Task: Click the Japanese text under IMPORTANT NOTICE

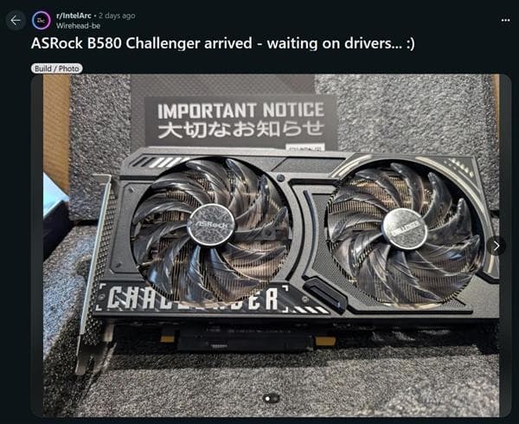Action: tap(240, 130)
